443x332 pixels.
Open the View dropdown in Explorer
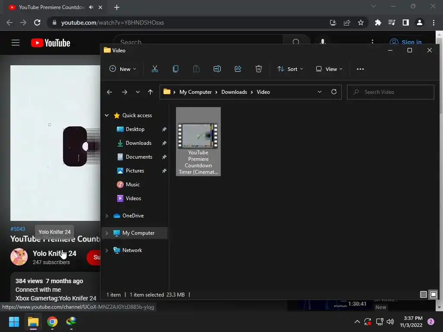click(x=329, y=69)
